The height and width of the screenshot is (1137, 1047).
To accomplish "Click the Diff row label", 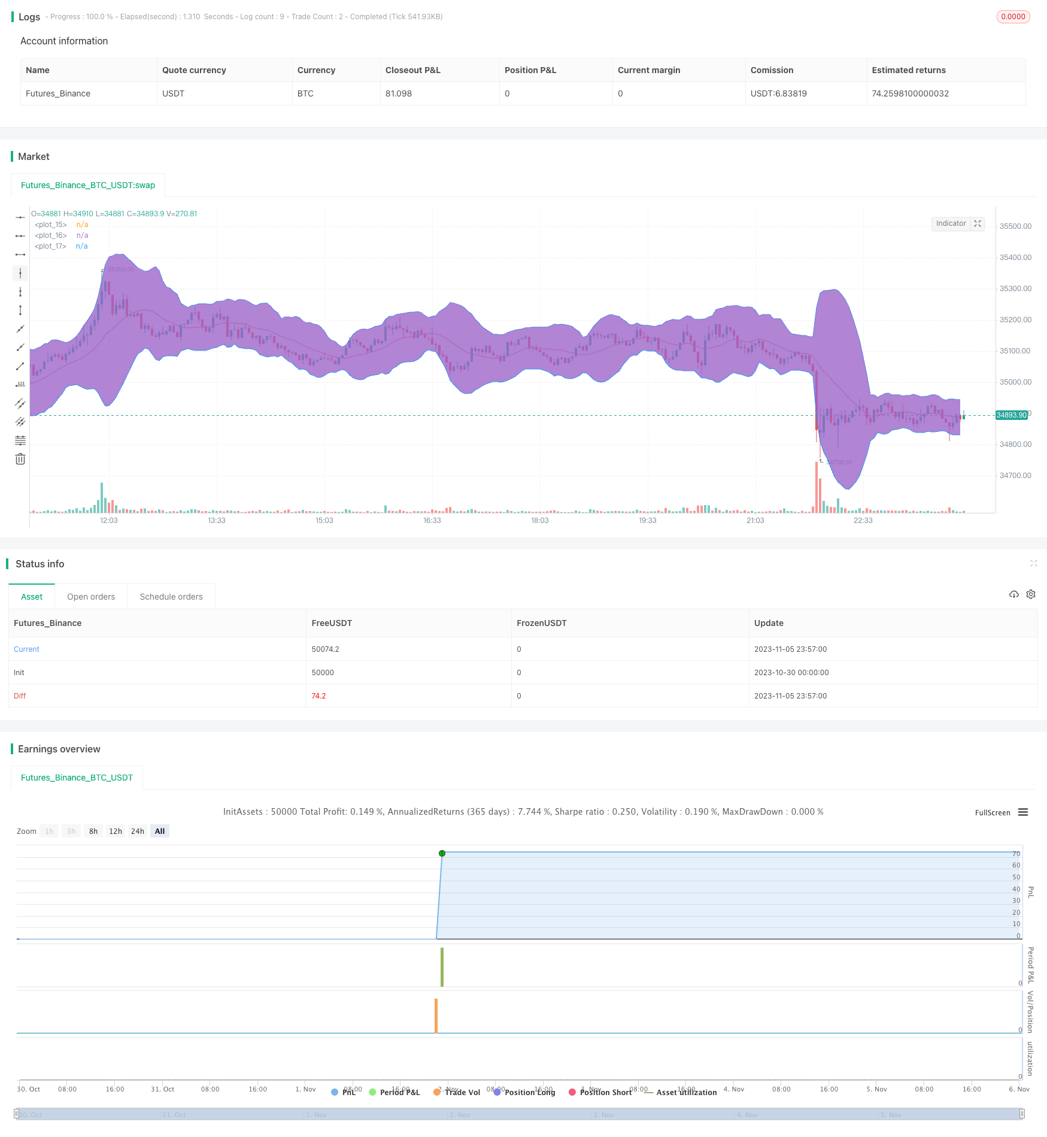I will pos(20,696).
